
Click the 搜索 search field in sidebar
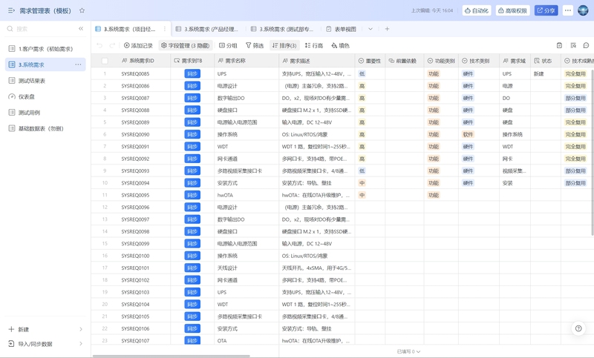[x=42, y=29]
